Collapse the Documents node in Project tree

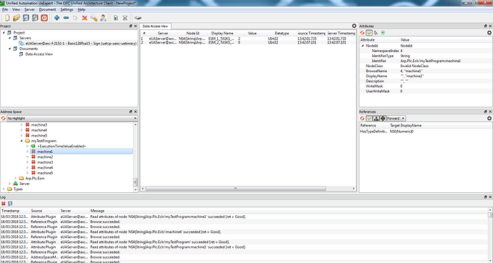10,49
